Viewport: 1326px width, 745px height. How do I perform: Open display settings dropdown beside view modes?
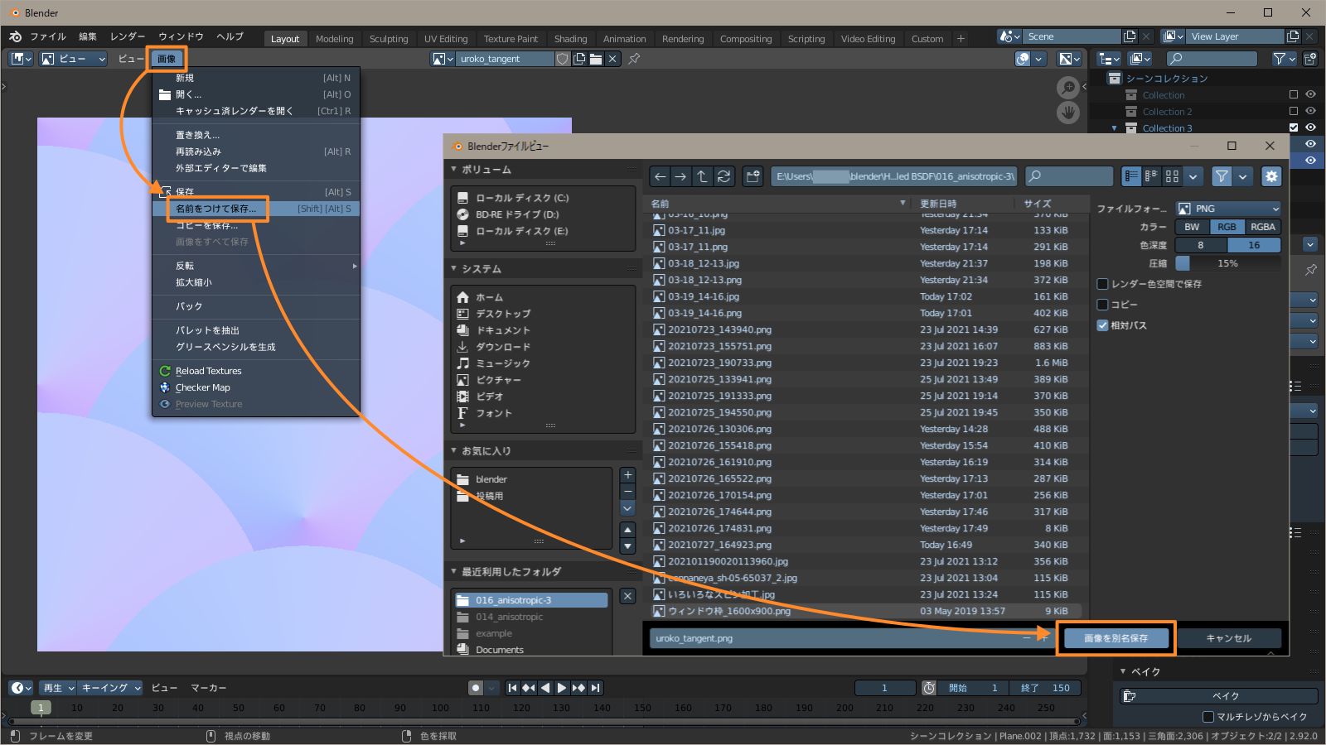click(x=1193, y=176)
